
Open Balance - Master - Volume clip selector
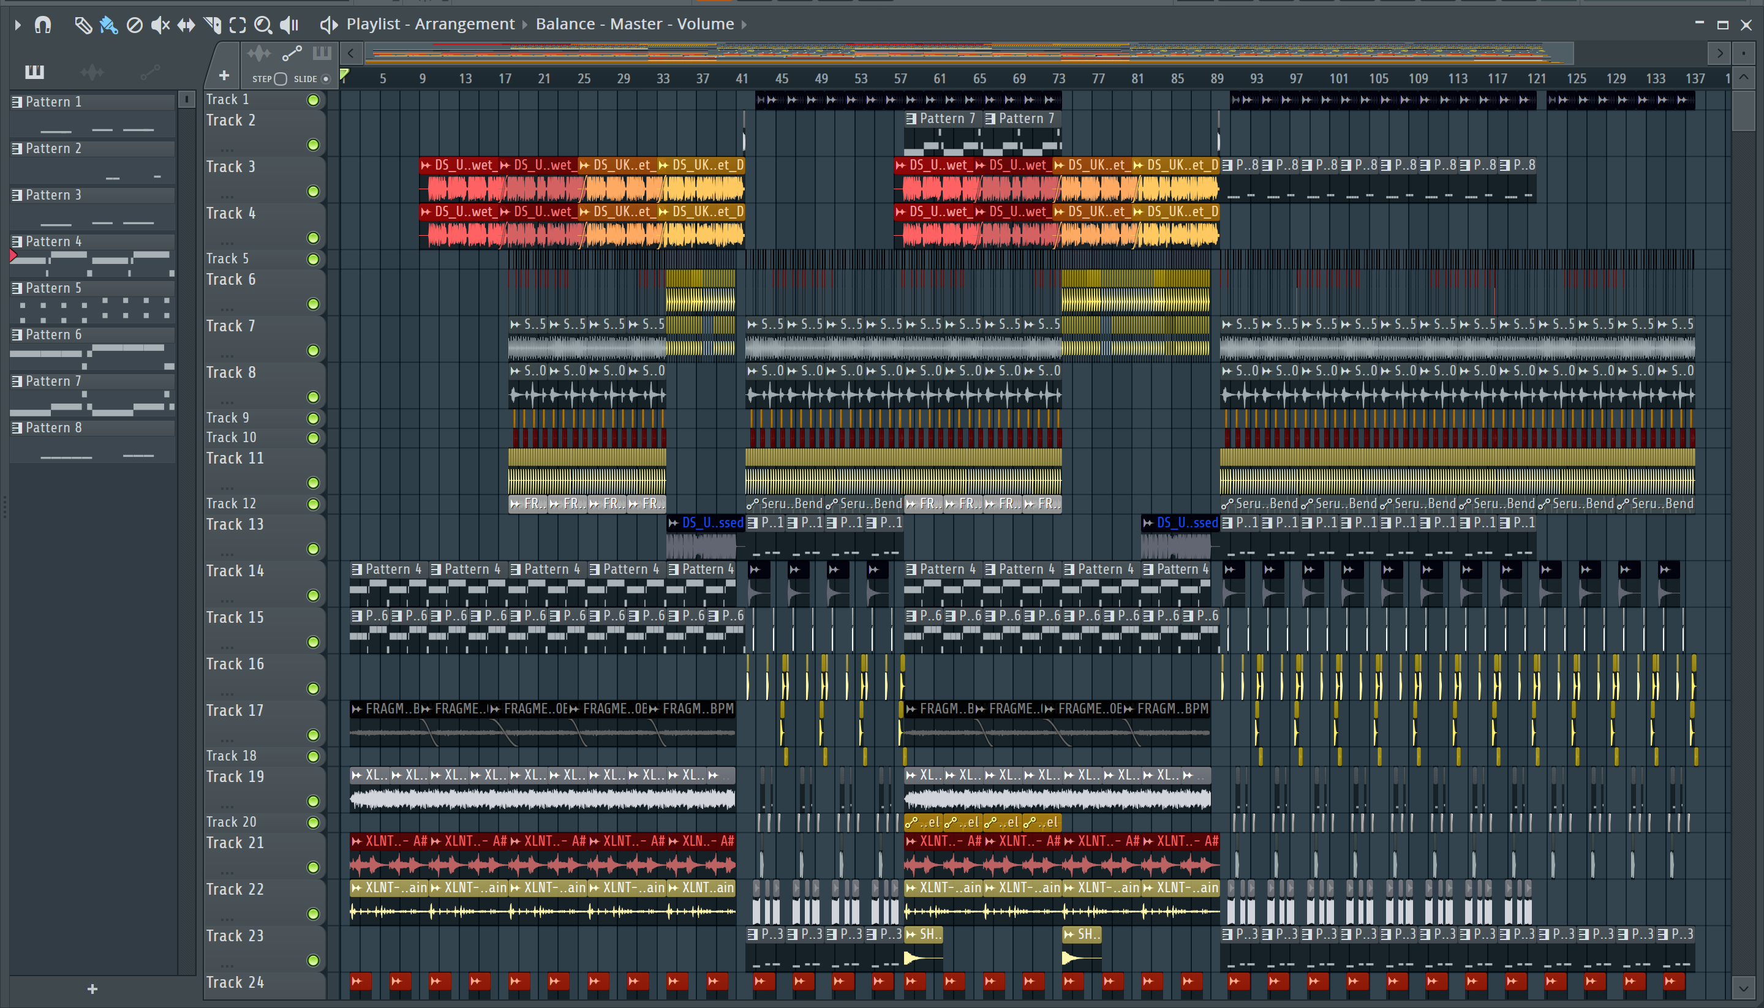634,24
